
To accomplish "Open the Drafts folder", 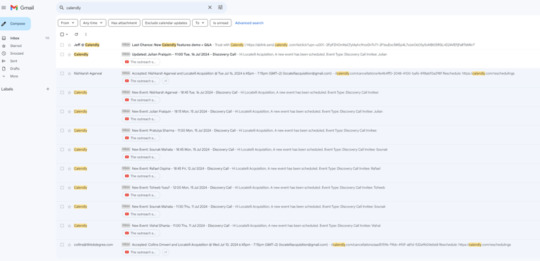I will pos(15,69).
